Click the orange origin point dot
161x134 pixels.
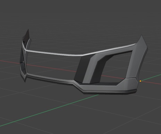click(141, 81)
